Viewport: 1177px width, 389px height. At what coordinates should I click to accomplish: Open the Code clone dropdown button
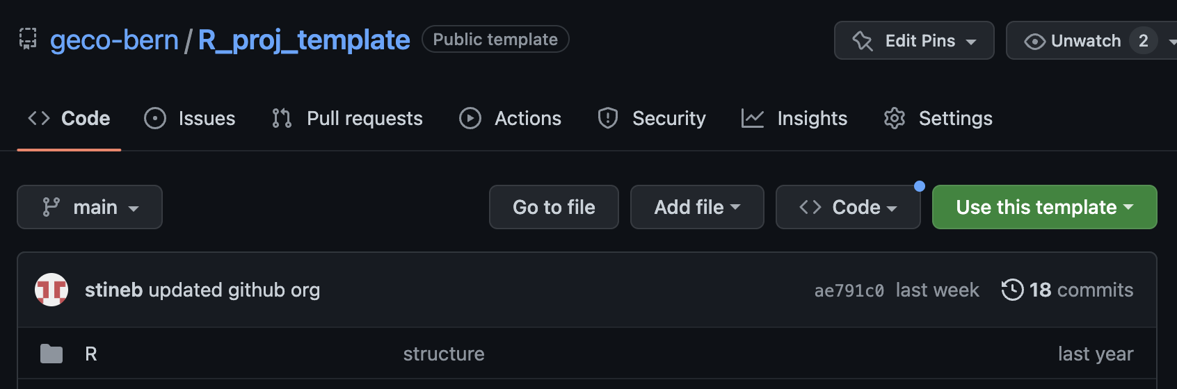click(x=848, y=207)
